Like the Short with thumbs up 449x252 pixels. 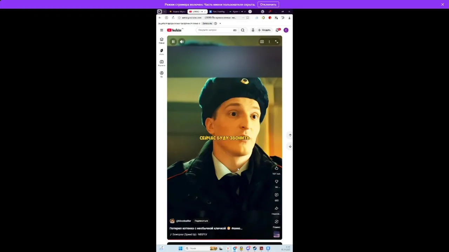[276, 168]
